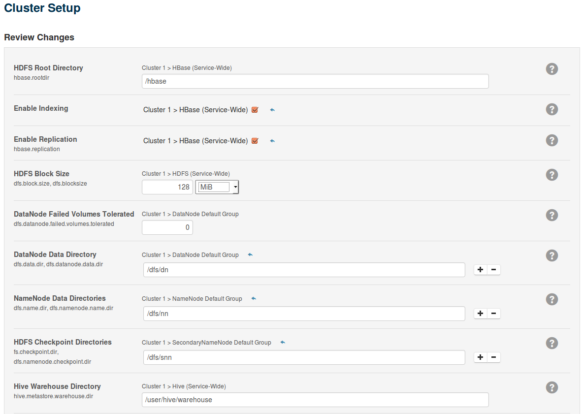Remove the /dfs/nn directory entry
Viewport: 583px width, 414px height.
tap(494, 314)
